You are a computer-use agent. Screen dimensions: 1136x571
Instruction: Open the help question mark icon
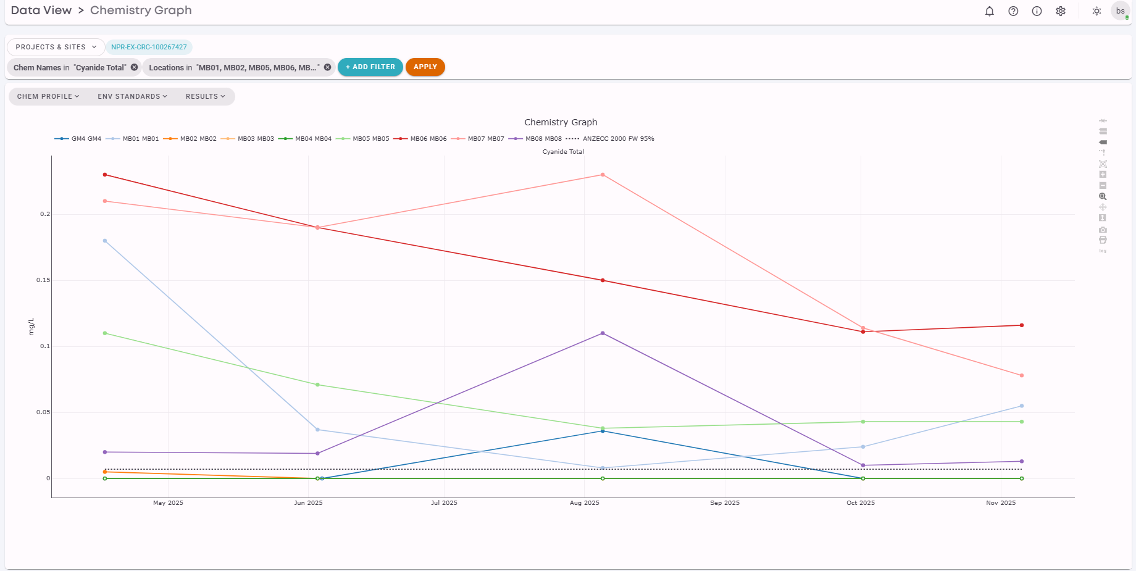pos(1013,11)
